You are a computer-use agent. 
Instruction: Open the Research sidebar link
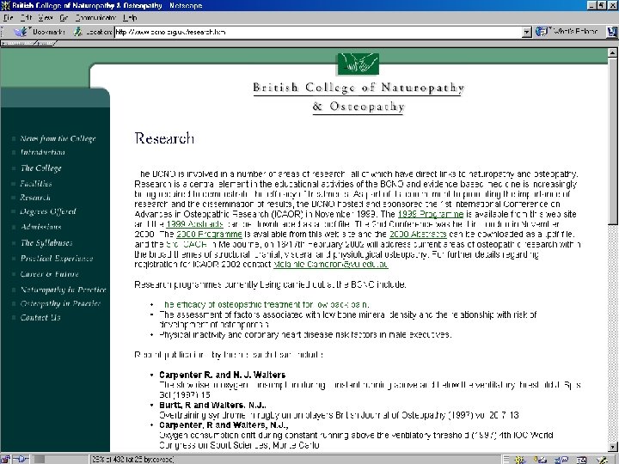point(35,198)
